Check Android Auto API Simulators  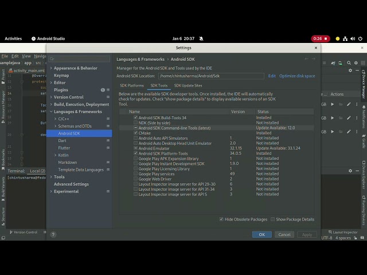(135, 138)
